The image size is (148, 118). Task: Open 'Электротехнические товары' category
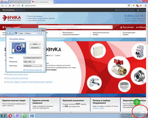coord(101,34)
